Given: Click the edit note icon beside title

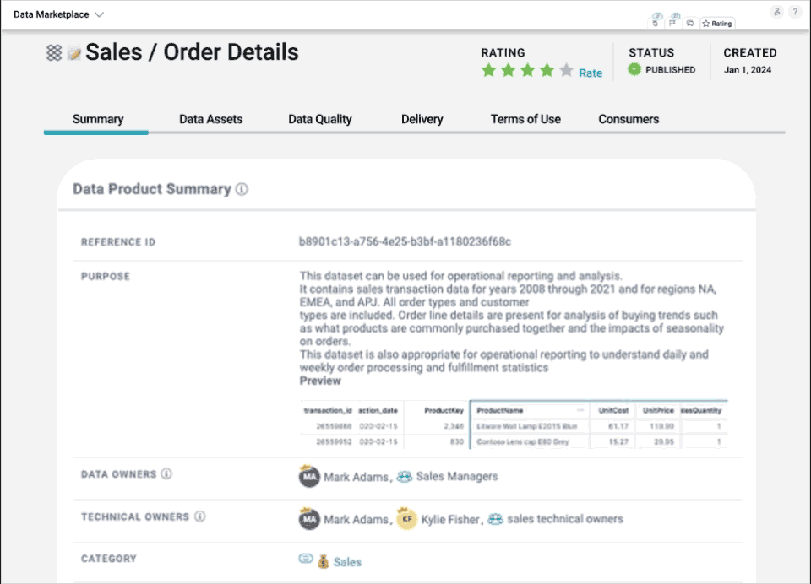Looking at the screenshot, I should 74,53.
